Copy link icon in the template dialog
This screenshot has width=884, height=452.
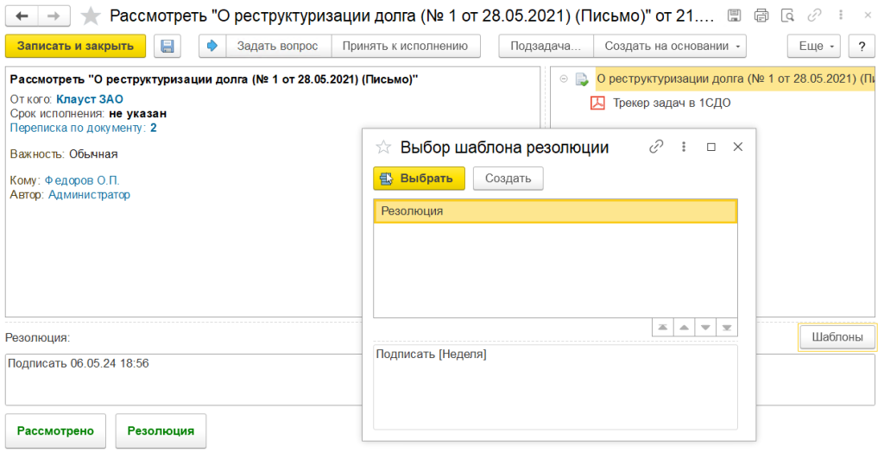coord(656,147)
